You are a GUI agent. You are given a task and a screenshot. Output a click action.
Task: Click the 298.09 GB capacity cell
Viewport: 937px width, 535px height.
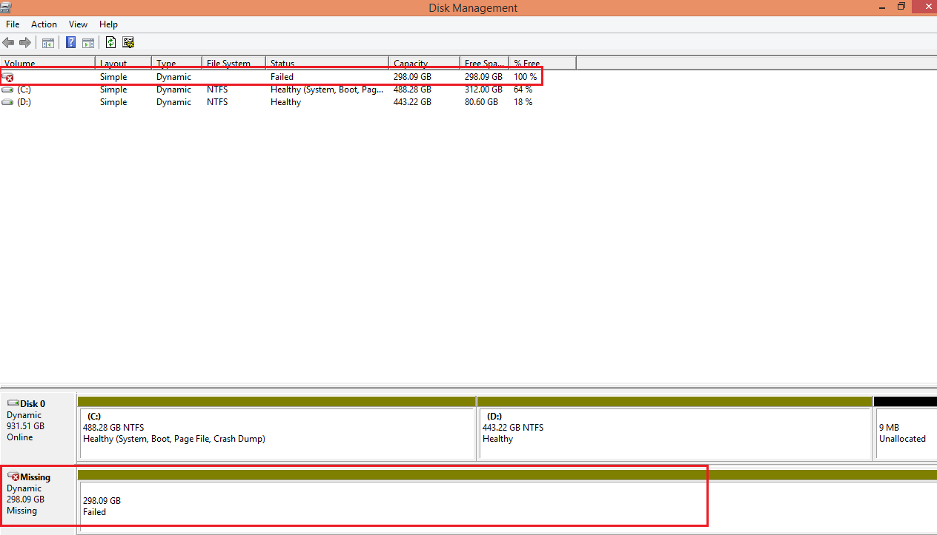click(412, 77)
